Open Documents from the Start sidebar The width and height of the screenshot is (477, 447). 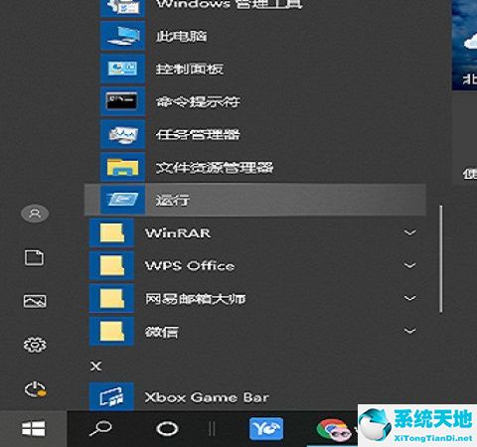click(34, 257)
